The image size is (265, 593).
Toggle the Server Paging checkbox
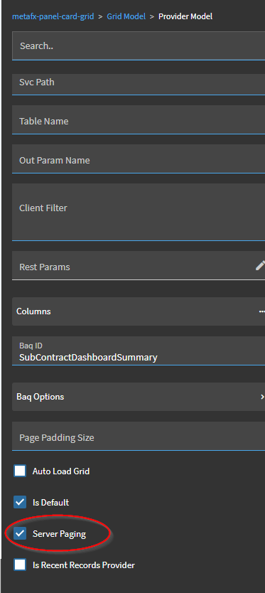tap(20, 533)
